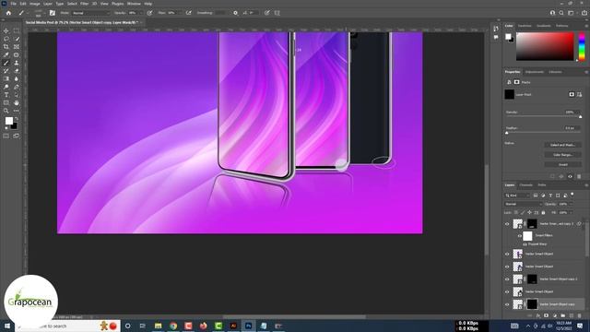The height and width of the screenshot is (332, 590).
Task: Toggle the layer filtering switch
Action: pyautogui.click(x=572, y=195)
